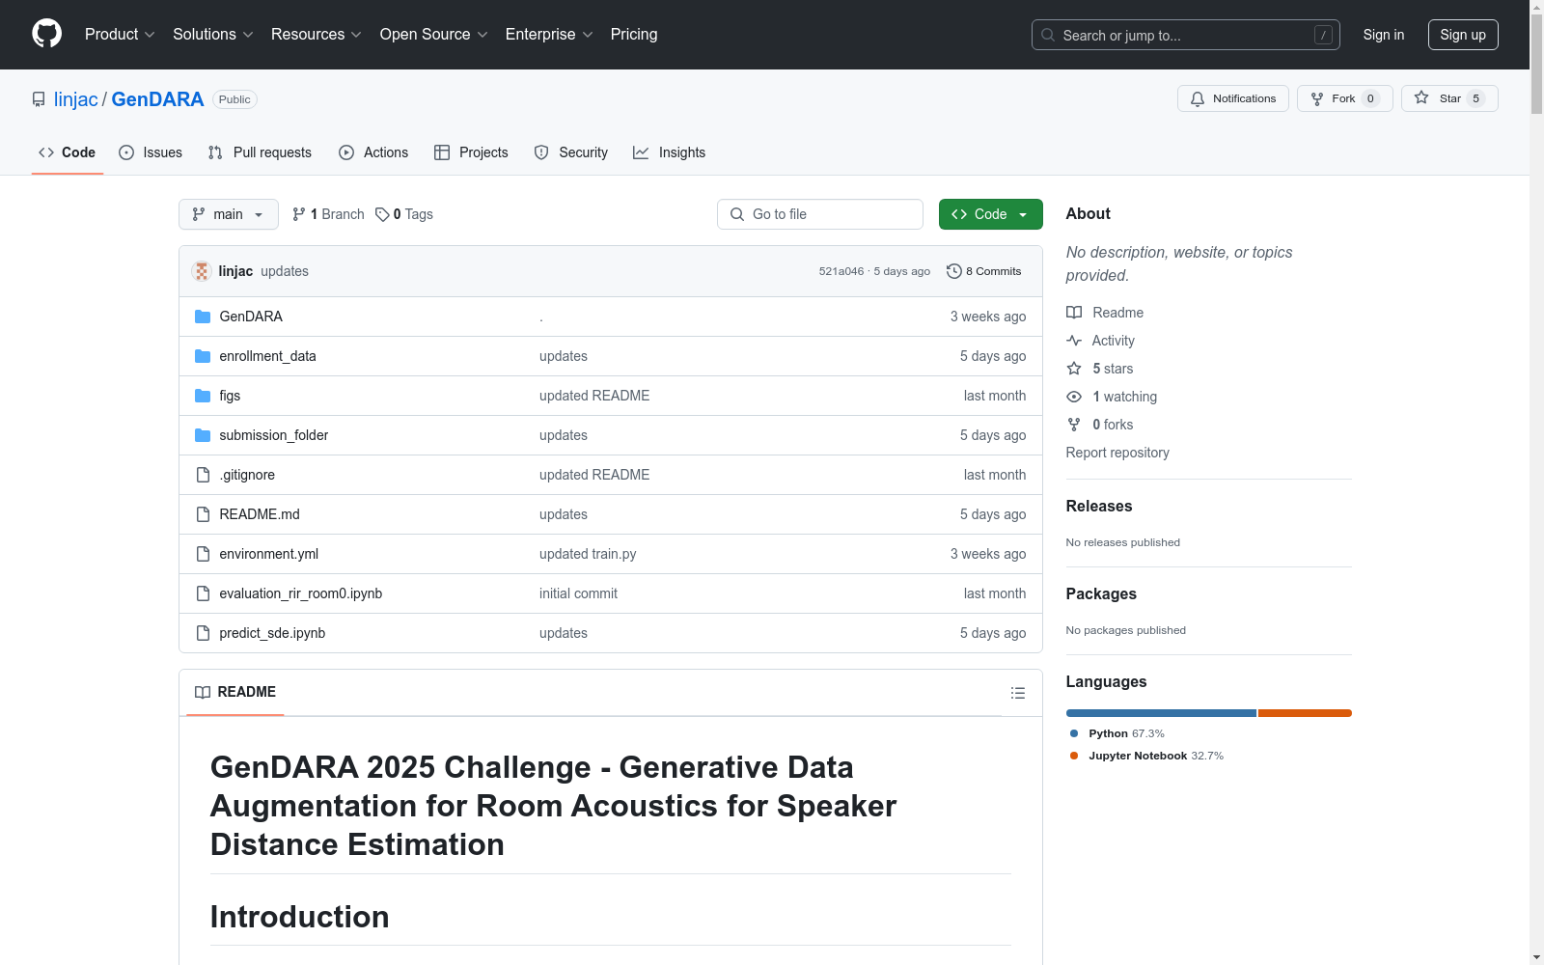Click the pulse icon next to Activity
The height and width of the screenshot is (965, 1544).
1074,341
